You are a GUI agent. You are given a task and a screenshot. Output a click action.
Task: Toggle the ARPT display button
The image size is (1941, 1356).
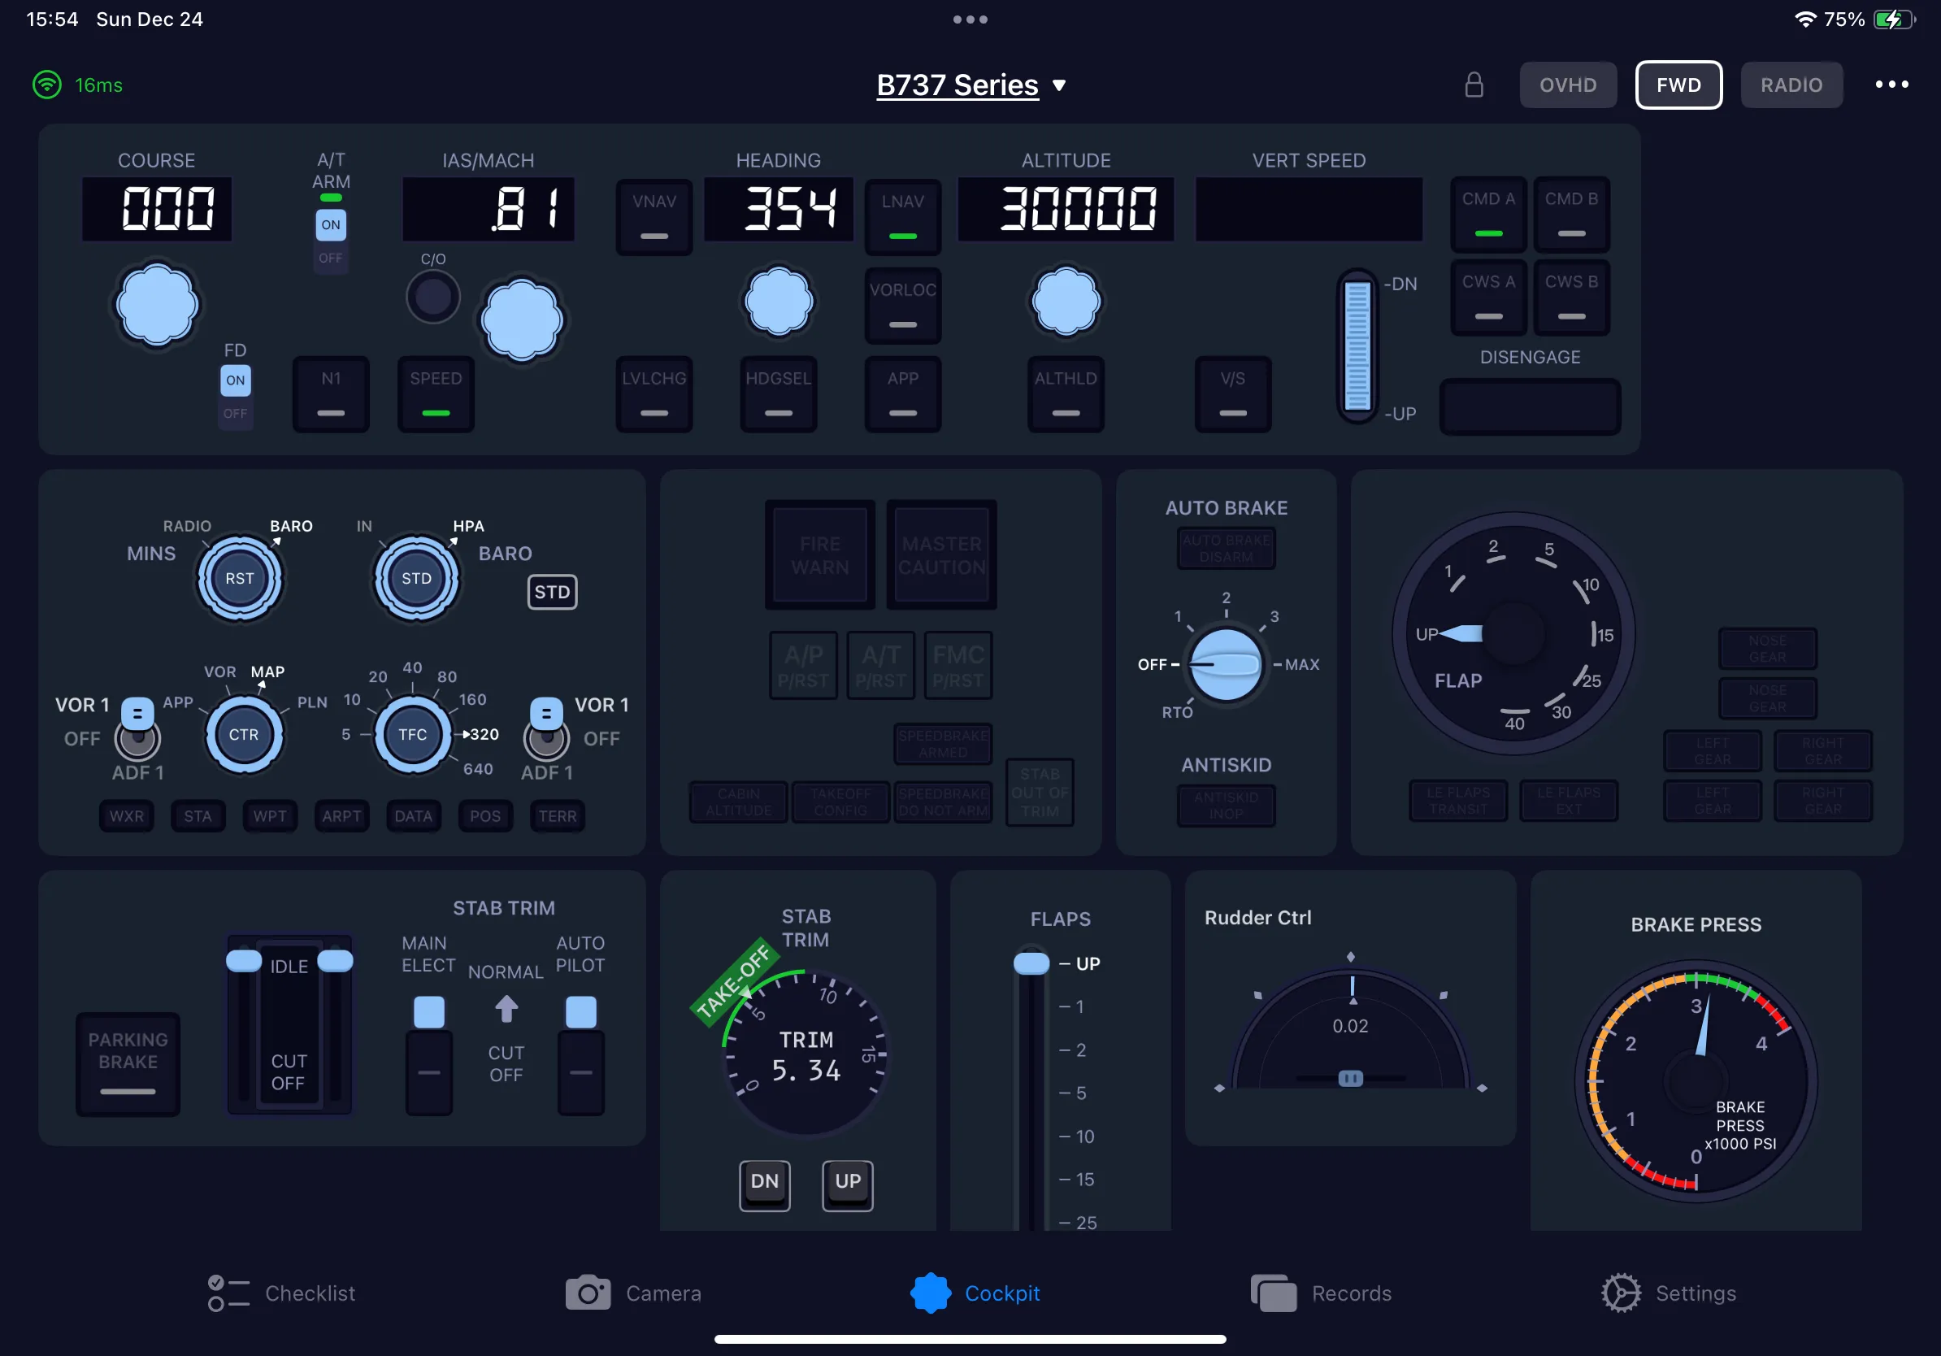pos(341,816)
